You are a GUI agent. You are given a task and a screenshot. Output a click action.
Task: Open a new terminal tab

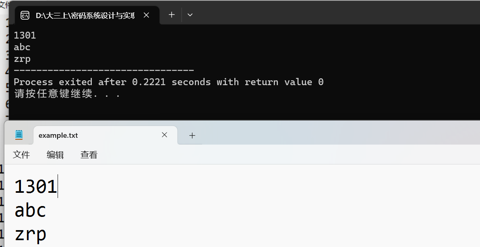[x=172, y=15]
